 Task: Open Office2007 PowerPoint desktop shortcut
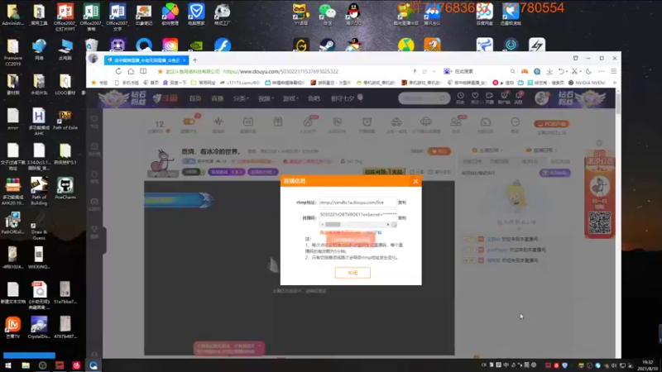[65, 16]
